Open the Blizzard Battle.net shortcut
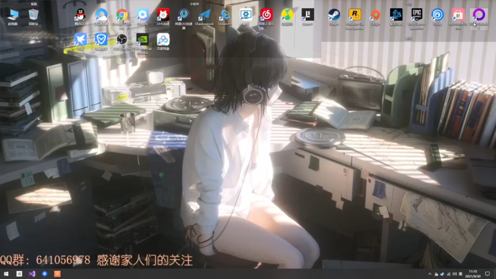 (x=396, y=17)
